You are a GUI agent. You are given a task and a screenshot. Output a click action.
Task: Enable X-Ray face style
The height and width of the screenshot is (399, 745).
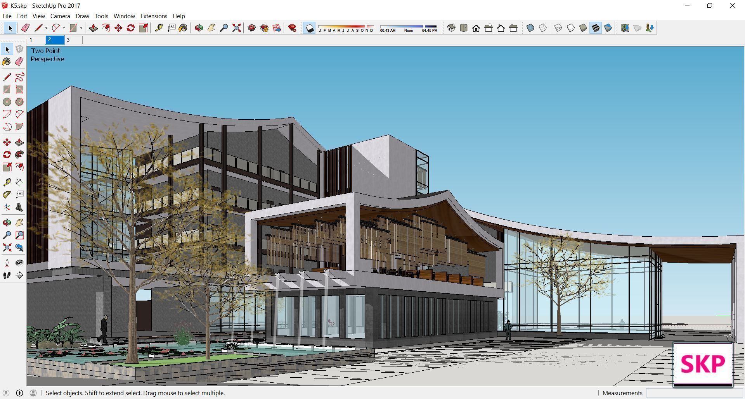[x=531, y=28]
